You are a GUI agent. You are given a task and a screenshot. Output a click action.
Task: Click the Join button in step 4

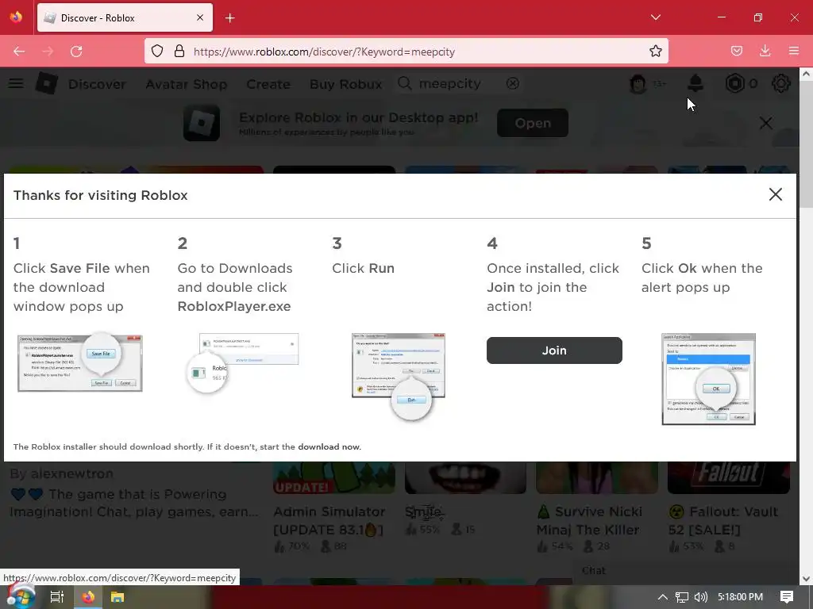[553, 350]
